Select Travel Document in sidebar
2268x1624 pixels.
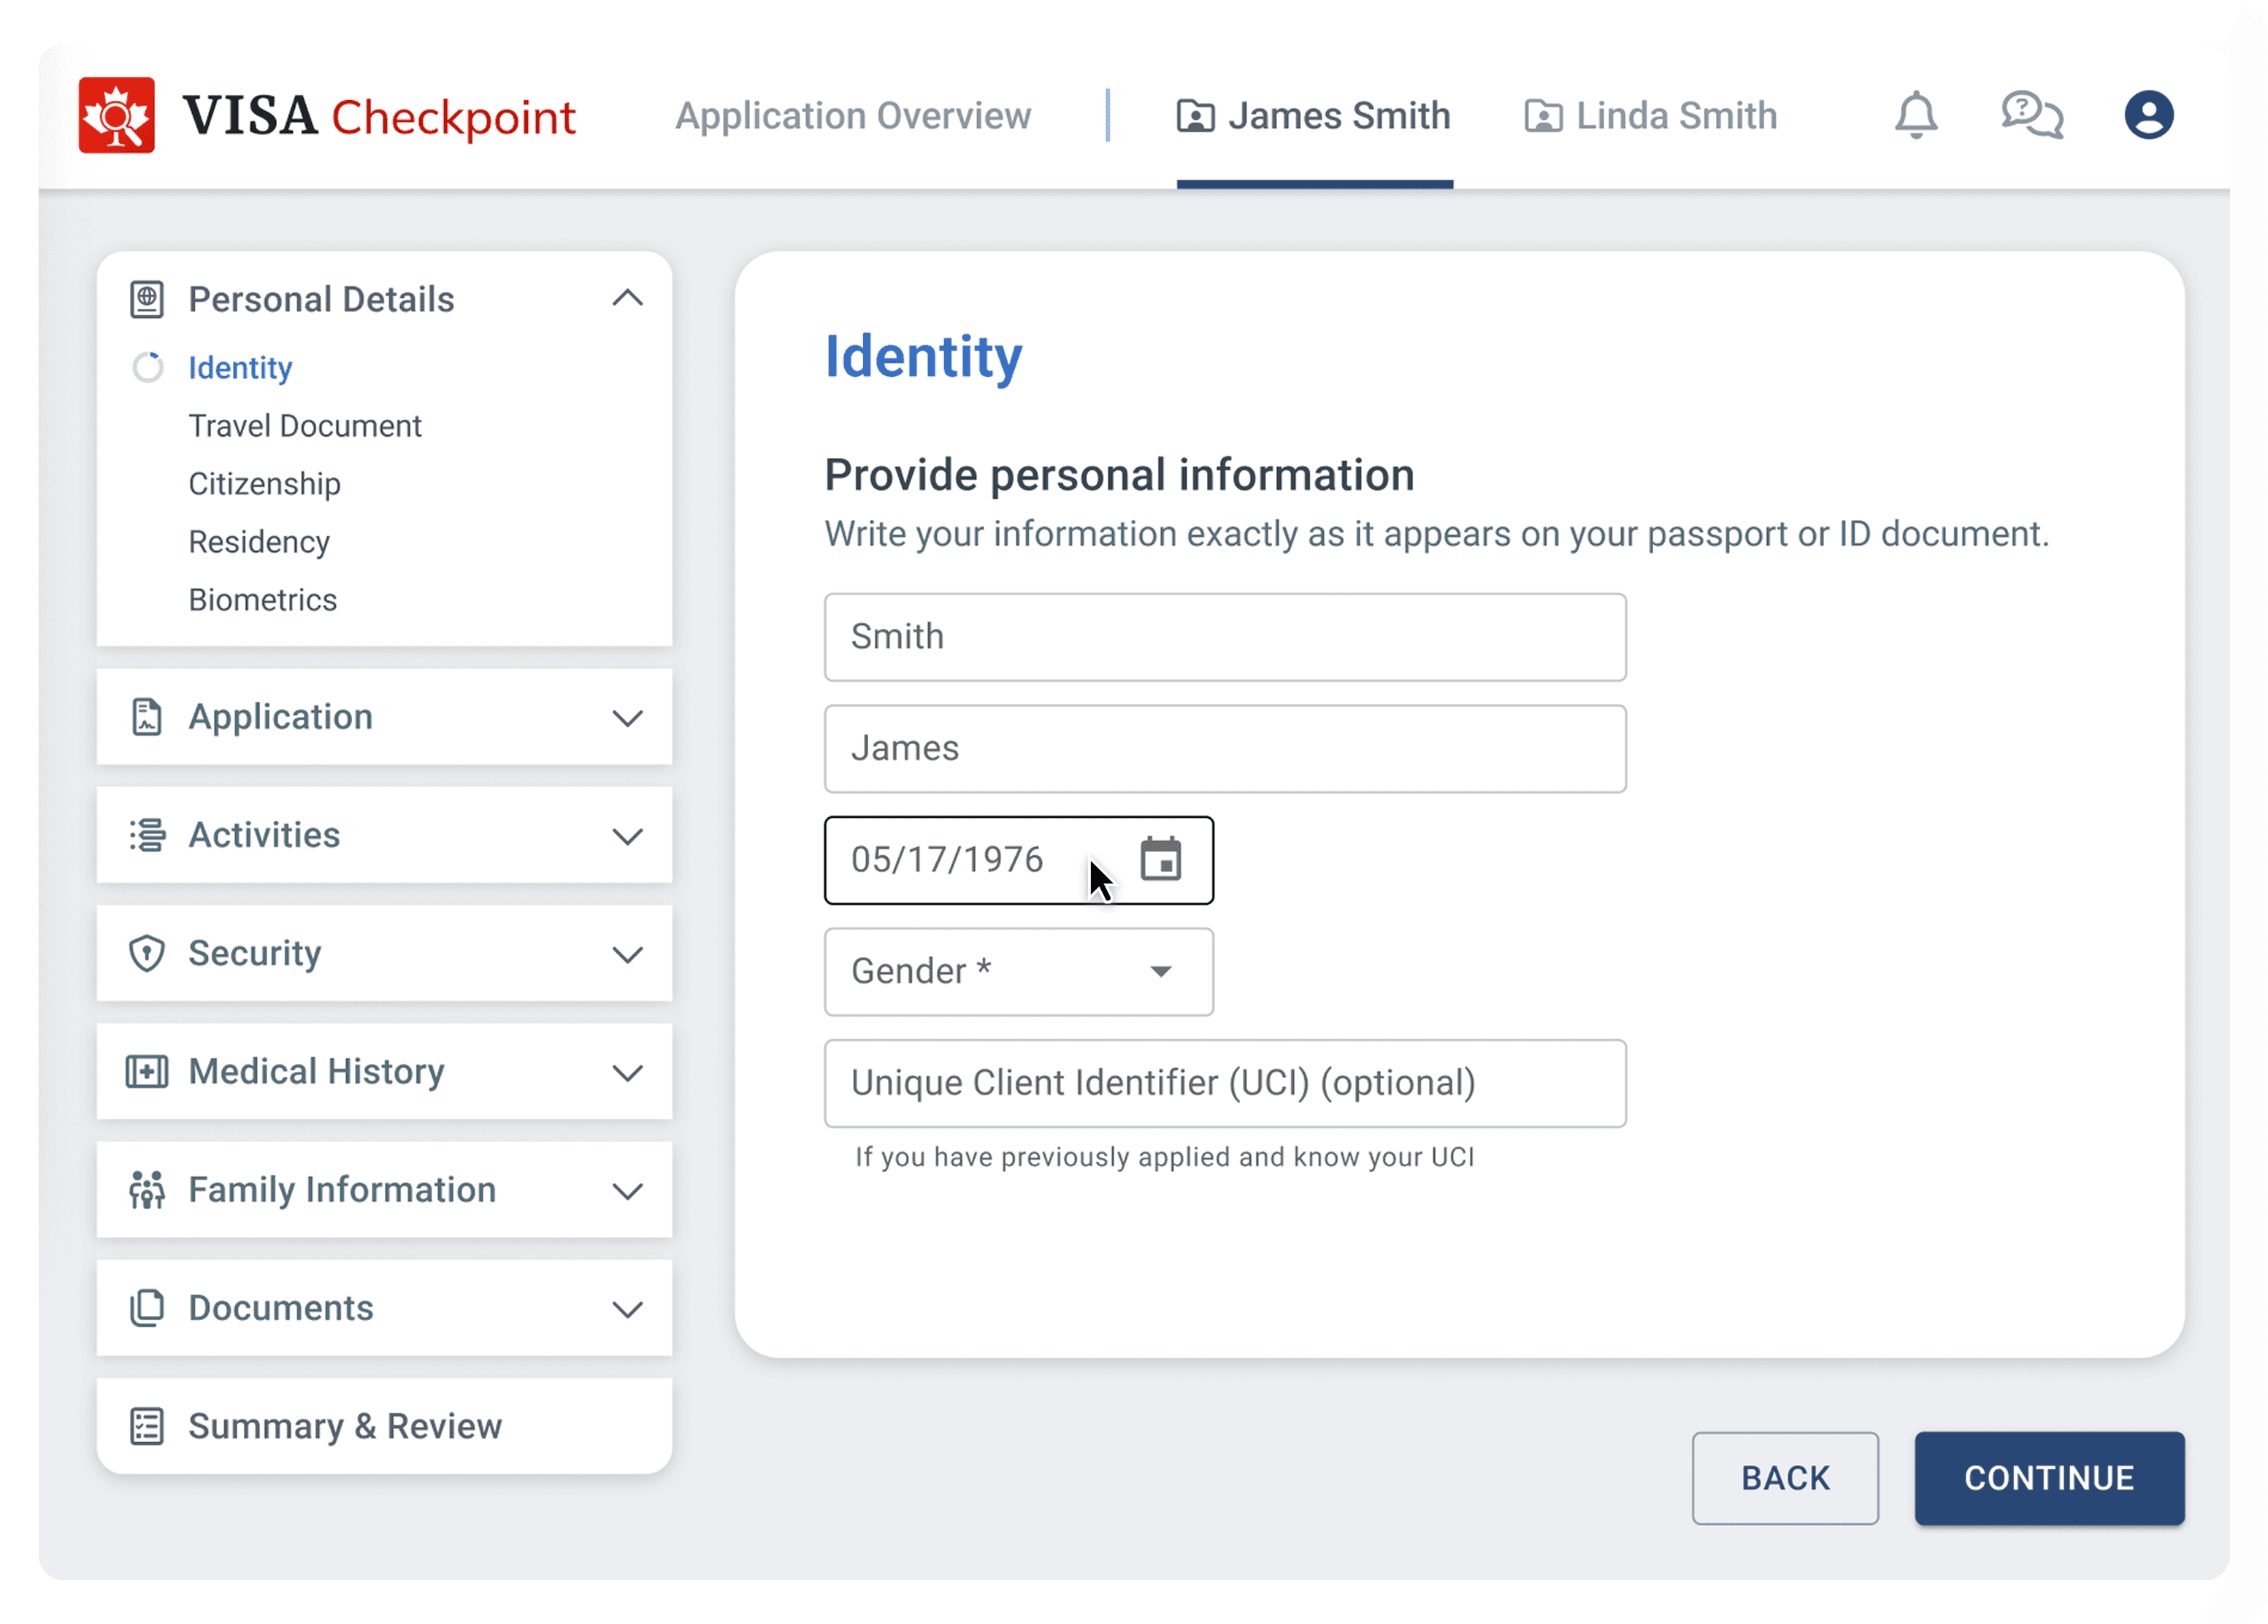[x=305, y=426]
